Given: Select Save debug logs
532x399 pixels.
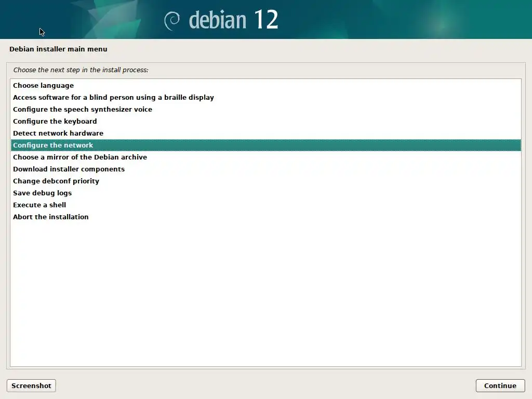Looking at the screenshot, I should (x=265, y=193).
